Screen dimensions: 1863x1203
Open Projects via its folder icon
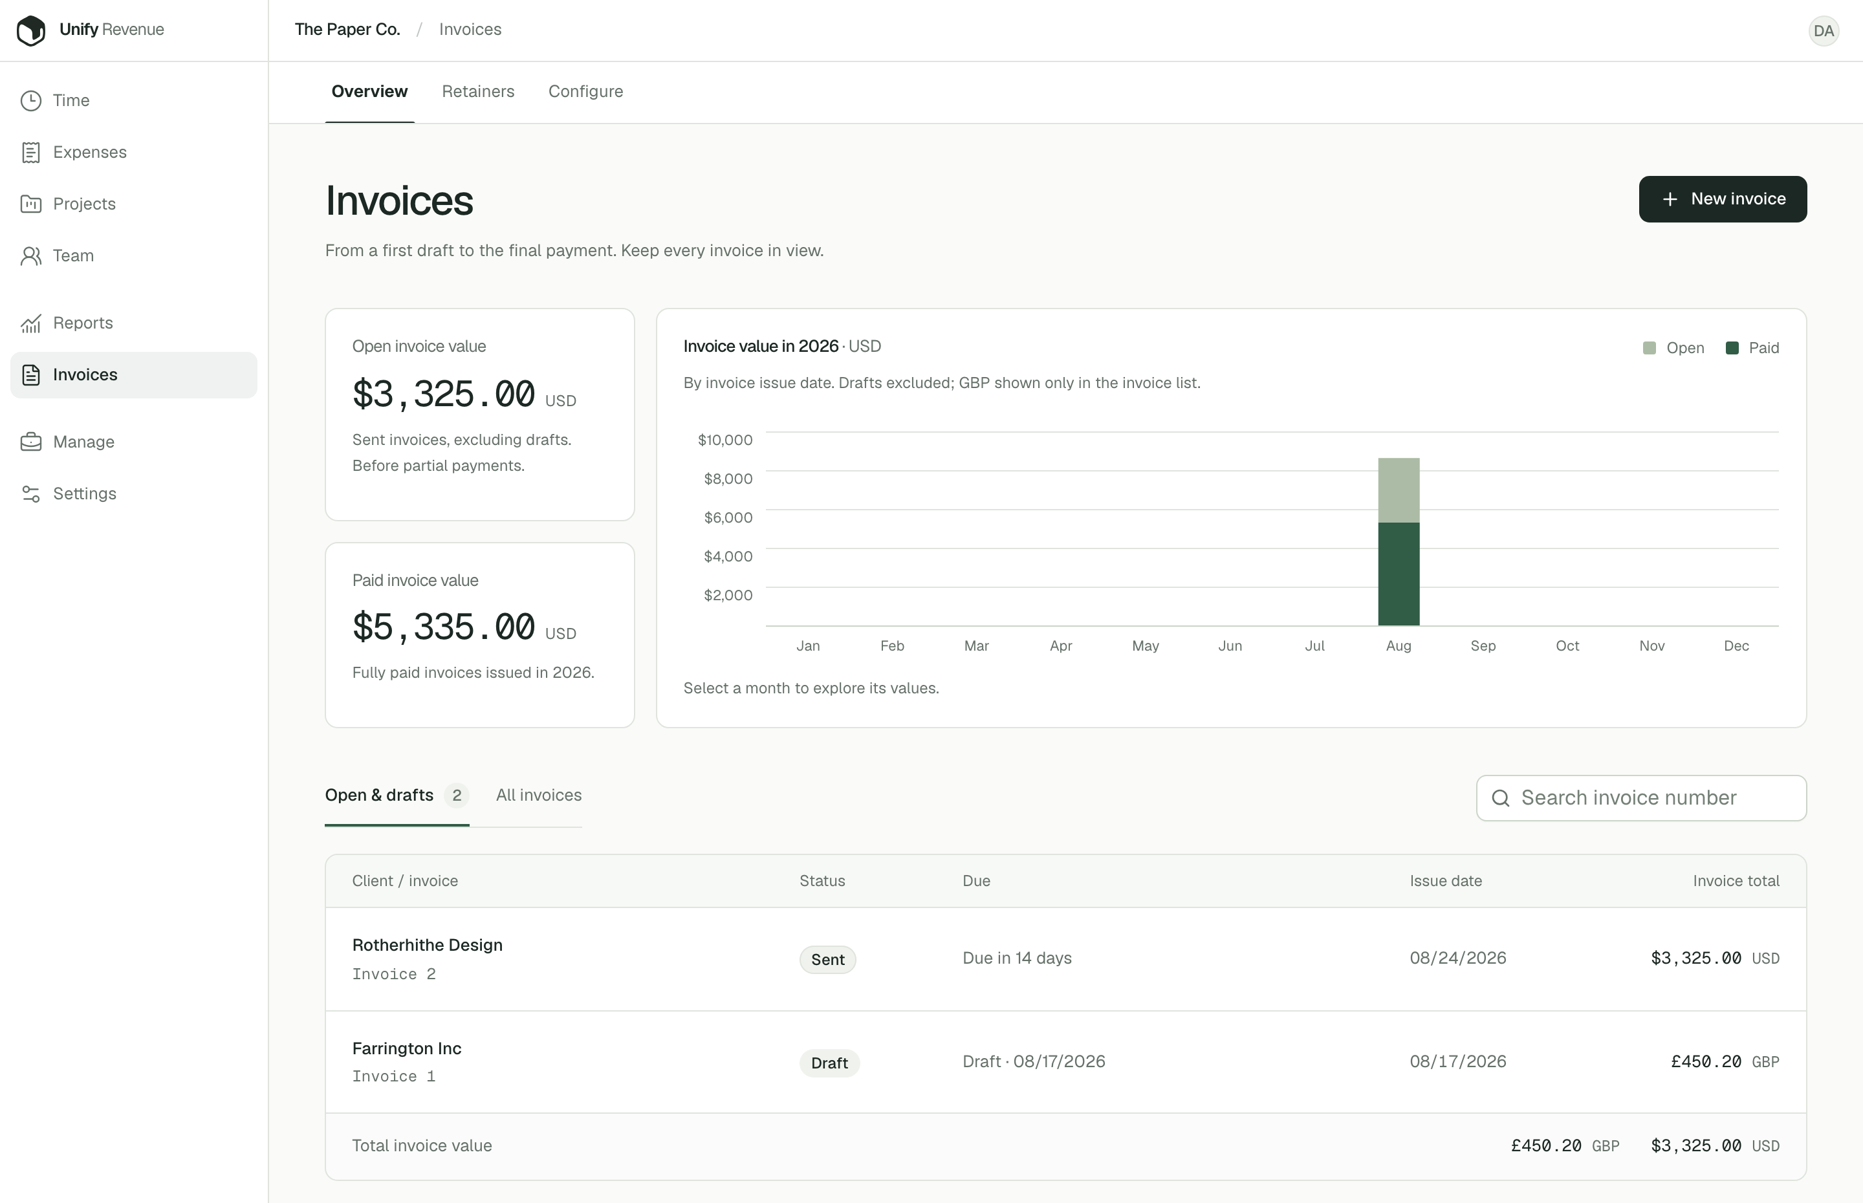point(31,204)
